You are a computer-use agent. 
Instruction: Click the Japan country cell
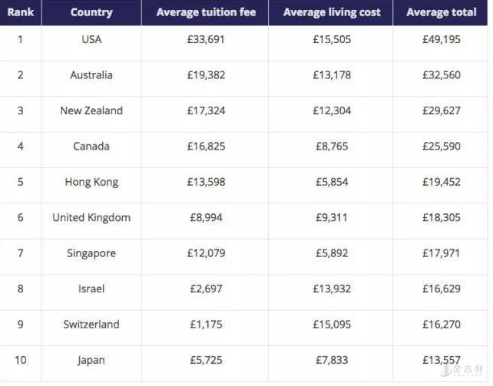(91, 361)
